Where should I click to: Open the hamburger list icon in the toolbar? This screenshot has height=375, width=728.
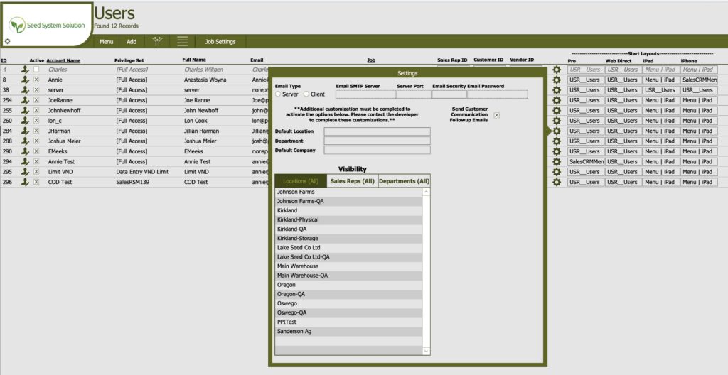click(x=183, y=42)
